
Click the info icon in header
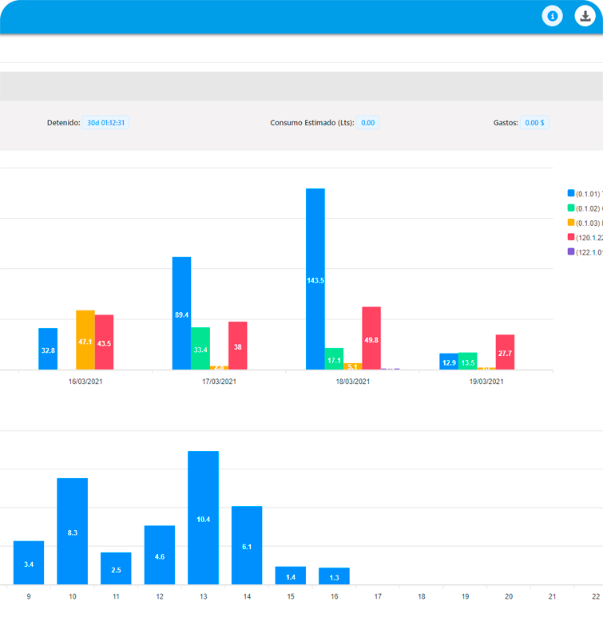[x=552, y=16]
